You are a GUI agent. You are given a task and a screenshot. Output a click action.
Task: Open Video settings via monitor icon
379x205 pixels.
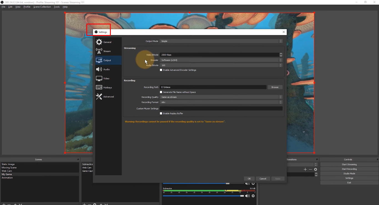[x=99, y=78]
